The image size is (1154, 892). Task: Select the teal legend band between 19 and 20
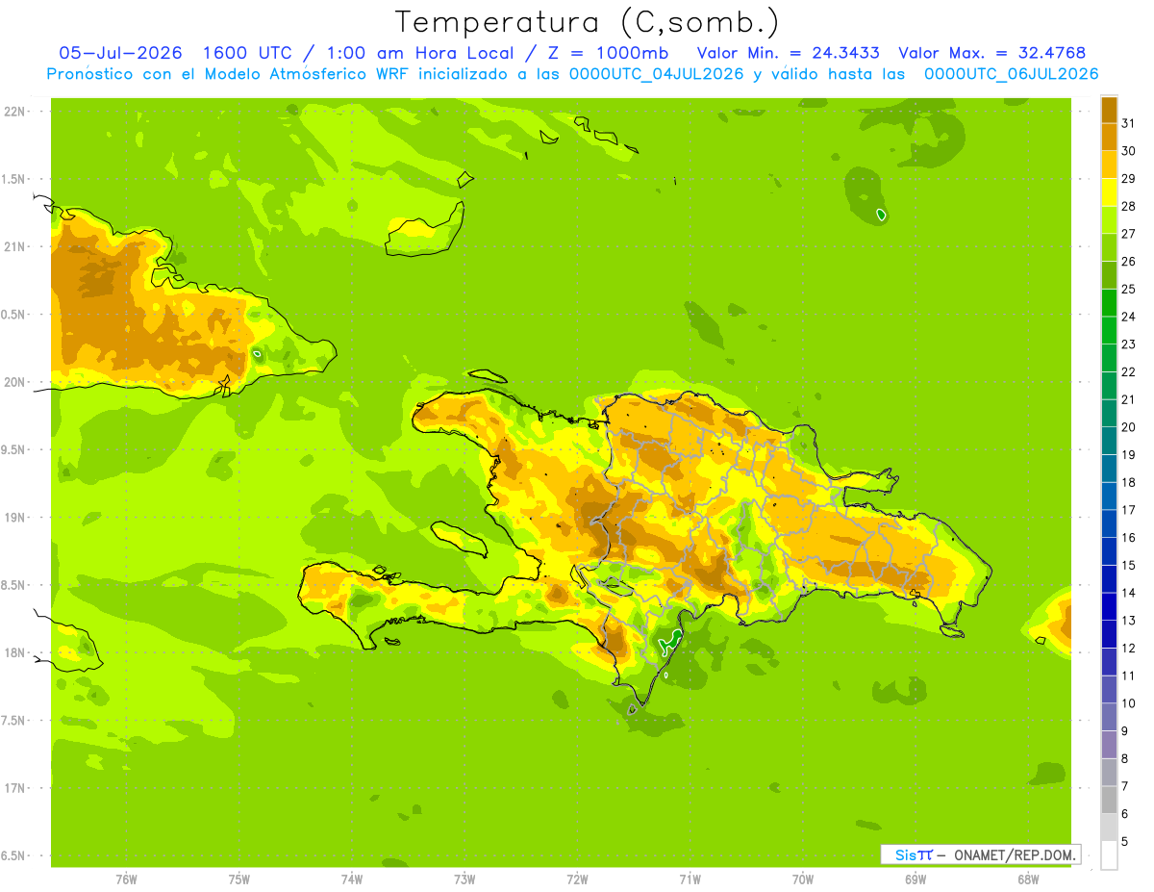coord(1109,441)
